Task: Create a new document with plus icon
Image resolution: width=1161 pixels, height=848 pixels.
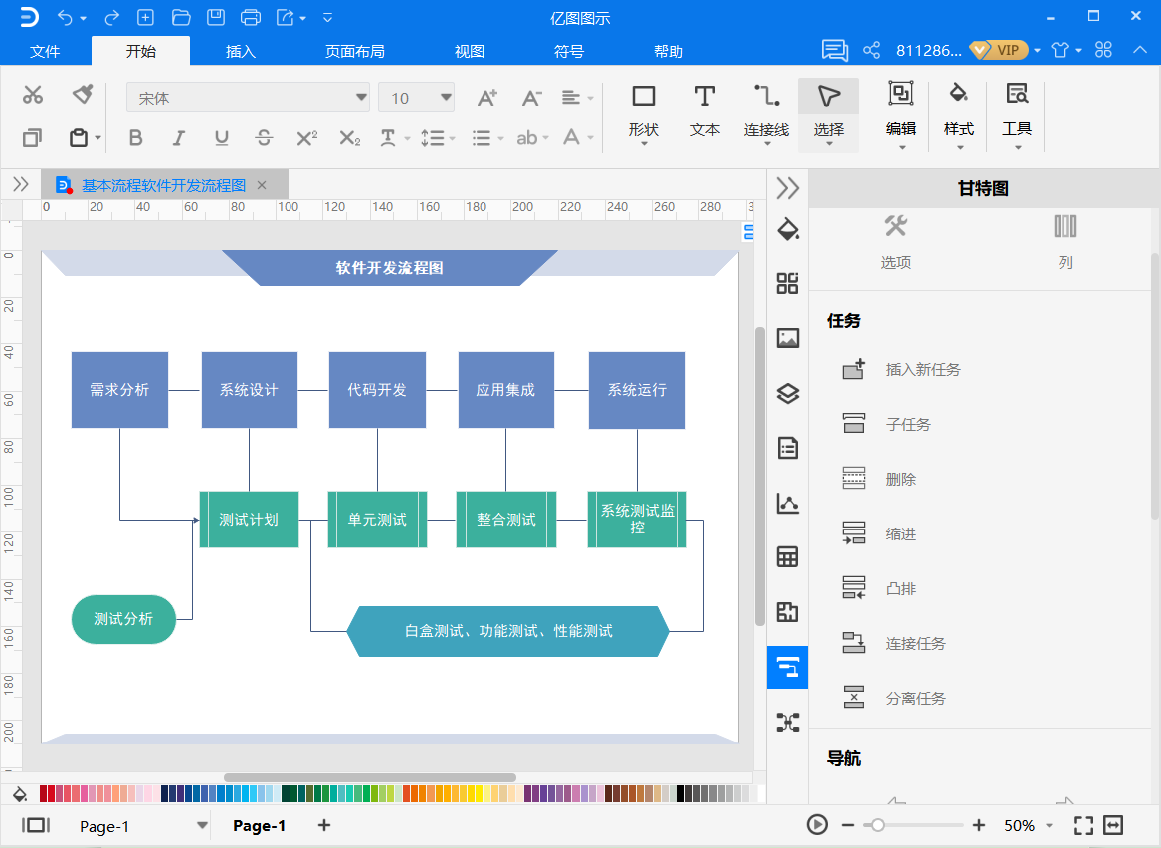Action: click(x=146, y=17)
